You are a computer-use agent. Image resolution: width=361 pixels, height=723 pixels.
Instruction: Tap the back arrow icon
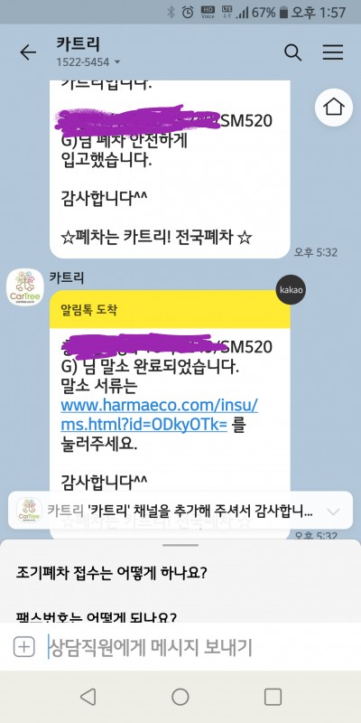coord(28,52)
